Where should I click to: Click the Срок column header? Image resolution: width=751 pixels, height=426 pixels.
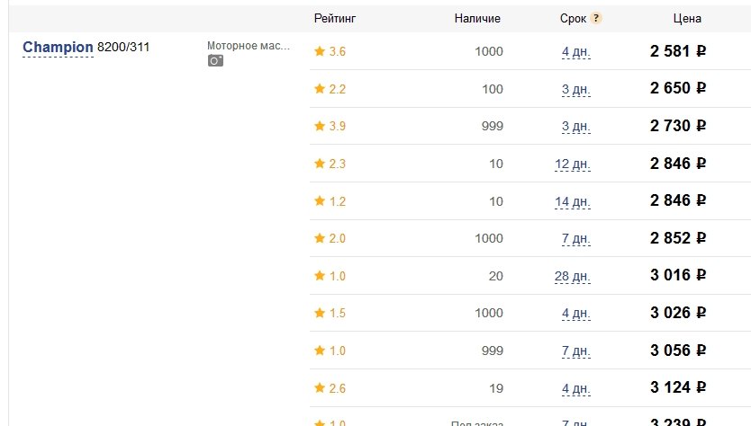[573, 18]
